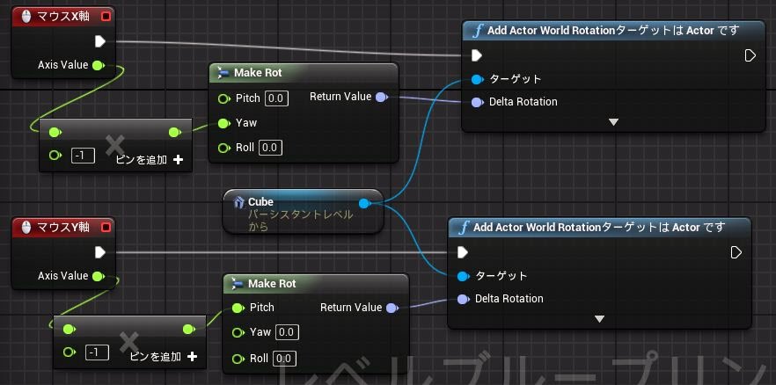
Task: Click the execution output pin of マウスY軸
Action: [99, 252]
